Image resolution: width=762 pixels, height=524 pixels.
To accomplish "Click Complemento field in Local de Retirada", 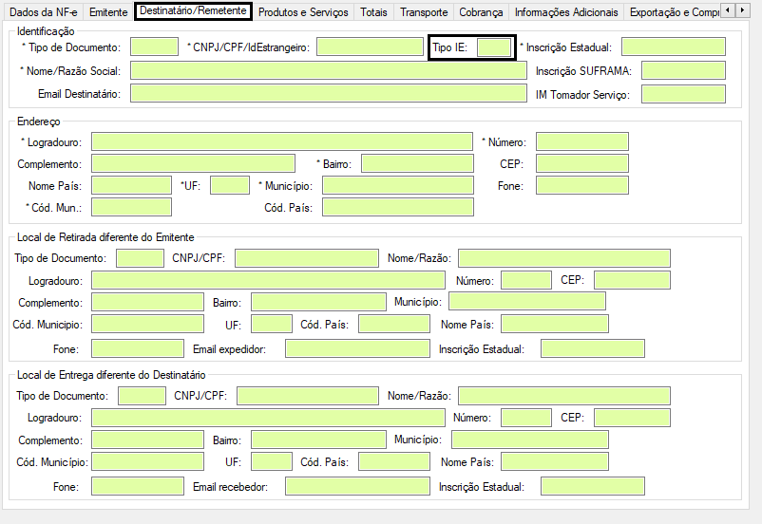I will pyautogui.click(x=147, y=302).
